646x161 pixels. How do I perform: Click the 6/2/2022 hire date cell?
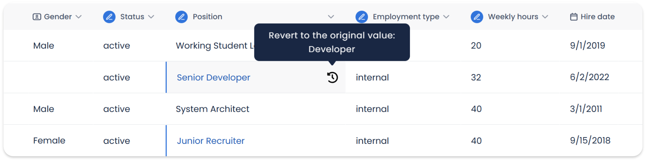589,77
